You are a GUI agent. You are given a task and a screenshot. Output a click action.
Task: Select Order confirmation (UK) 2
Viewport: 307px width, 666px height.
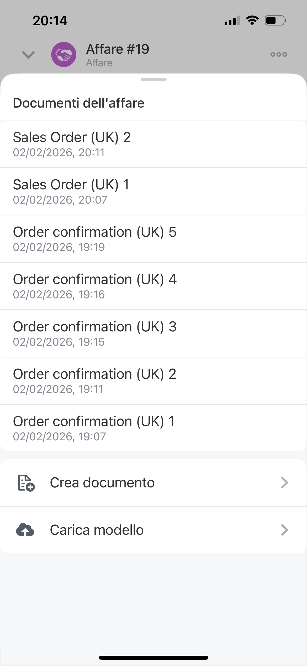coord(153,381)
